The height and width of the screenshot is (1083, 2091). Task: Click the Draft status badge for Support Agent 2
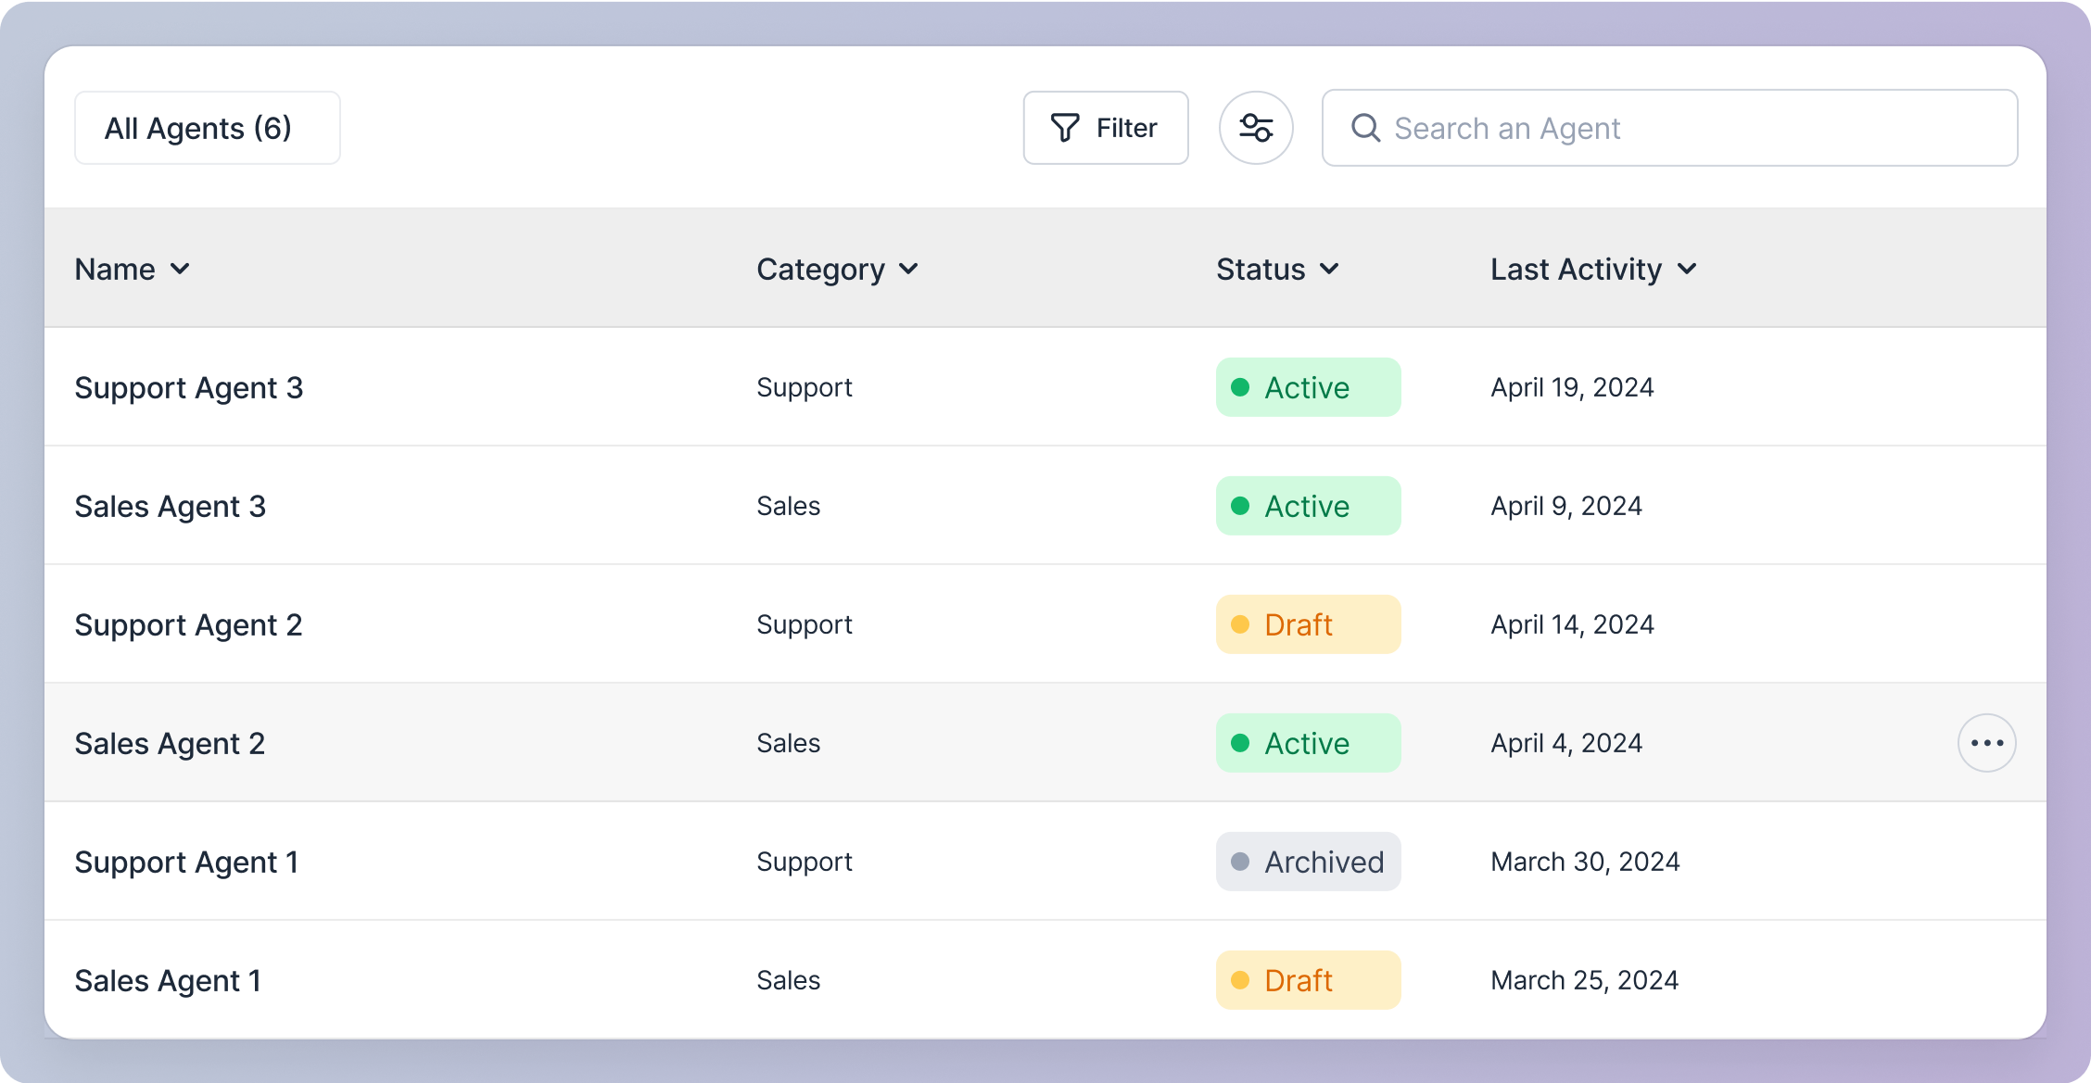click(x=1308, y=624)
